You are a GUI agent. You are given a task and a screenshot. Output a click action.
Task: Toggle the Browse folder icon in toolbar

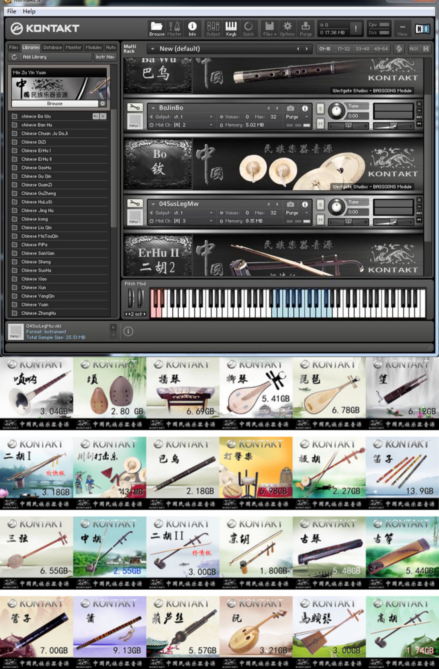point(157,29)
